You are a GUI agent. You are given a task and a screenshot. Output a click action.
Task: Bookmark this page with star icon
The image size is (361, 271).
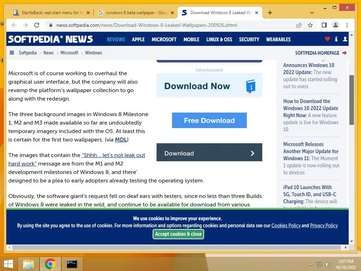[x=310, y=25]
